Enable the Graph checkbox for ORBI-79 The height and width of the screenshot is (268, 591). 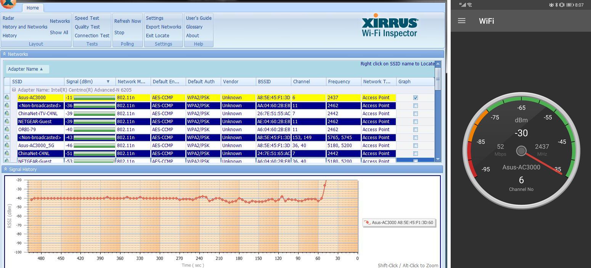(416, 130)
